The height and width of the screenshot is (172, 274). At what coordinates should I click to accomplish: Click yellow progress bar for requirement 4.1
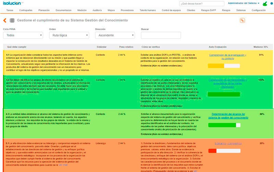point(224,66)
